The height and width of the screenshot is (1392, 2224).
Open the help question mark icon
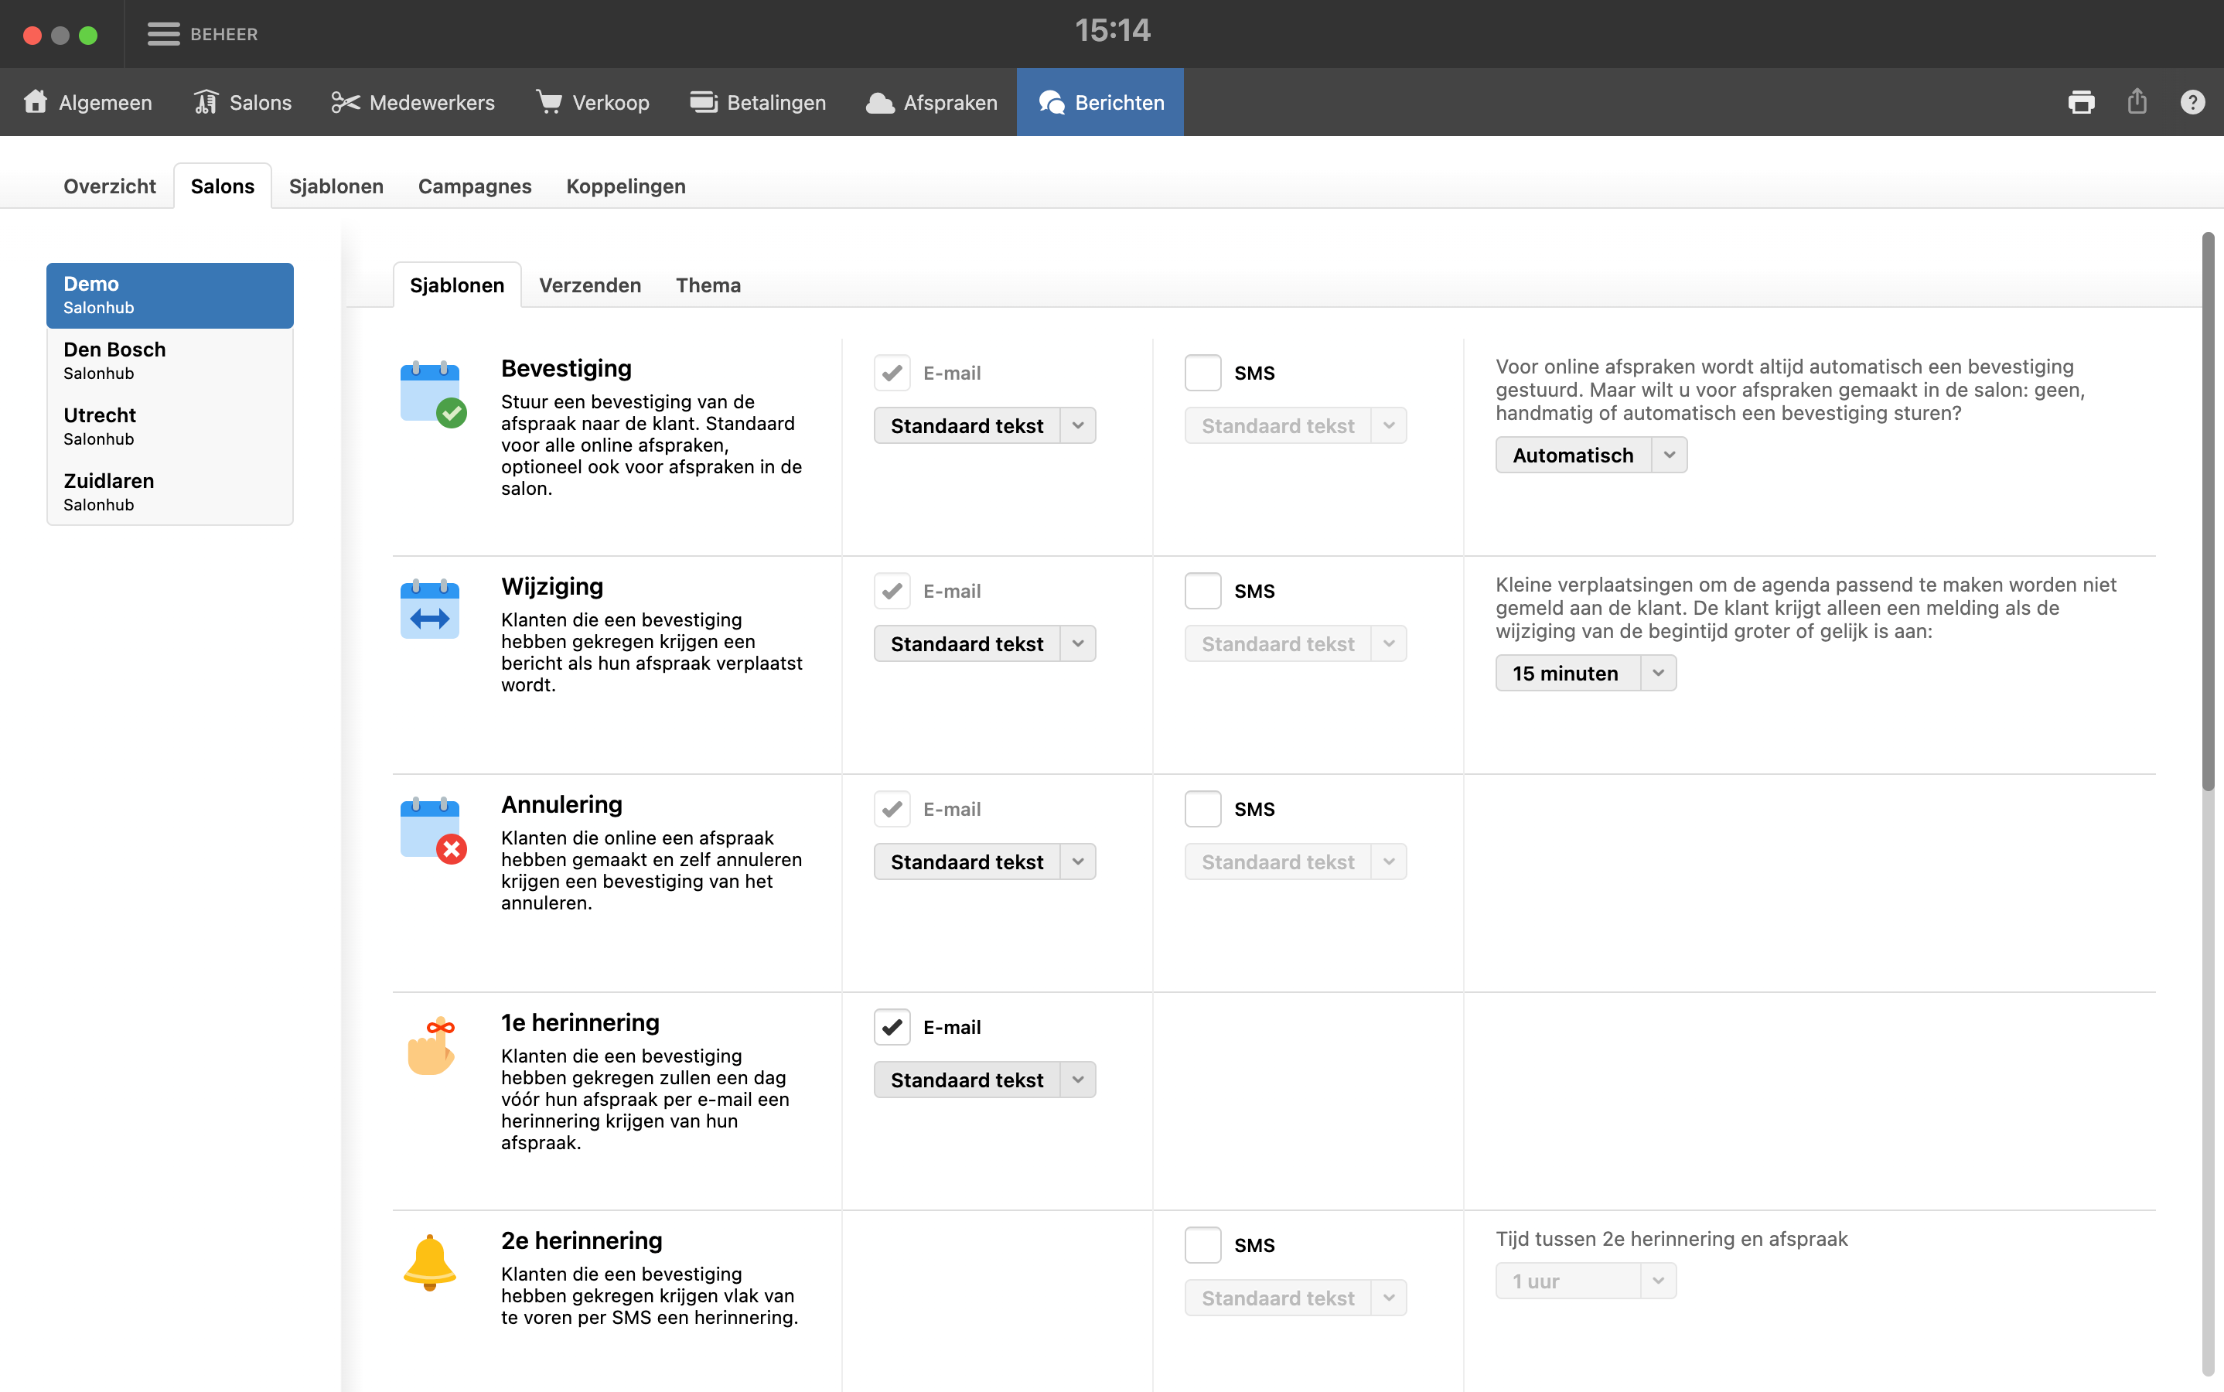2192,102
